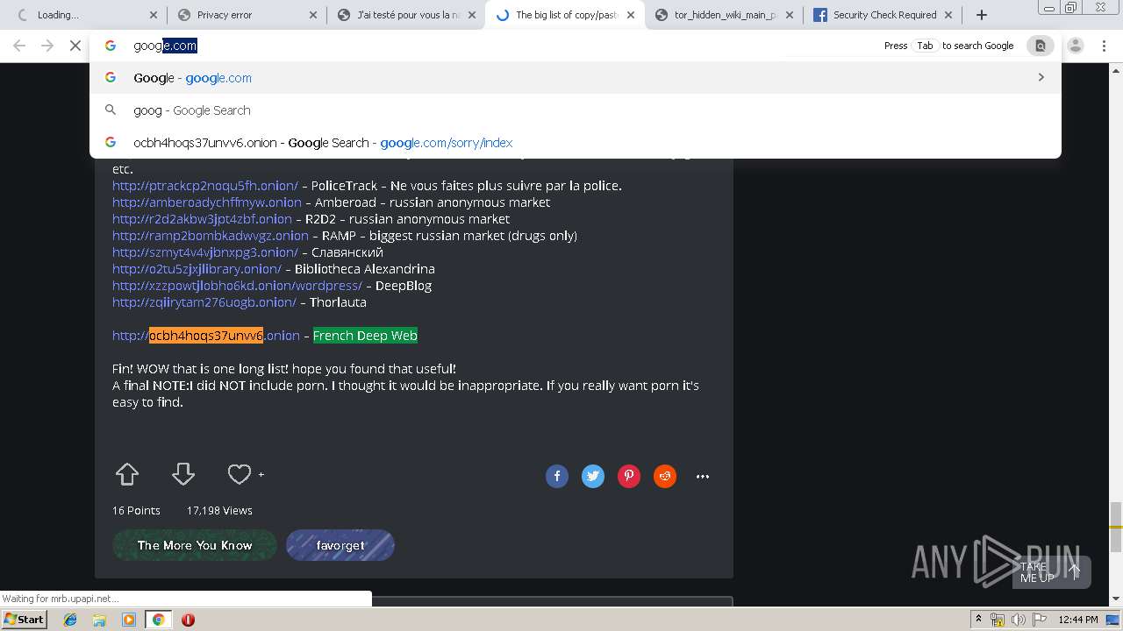Go back to previous page

19,46
